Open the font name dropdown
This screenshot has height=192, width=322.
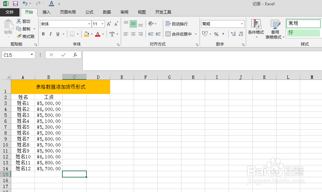click(88, 24)
